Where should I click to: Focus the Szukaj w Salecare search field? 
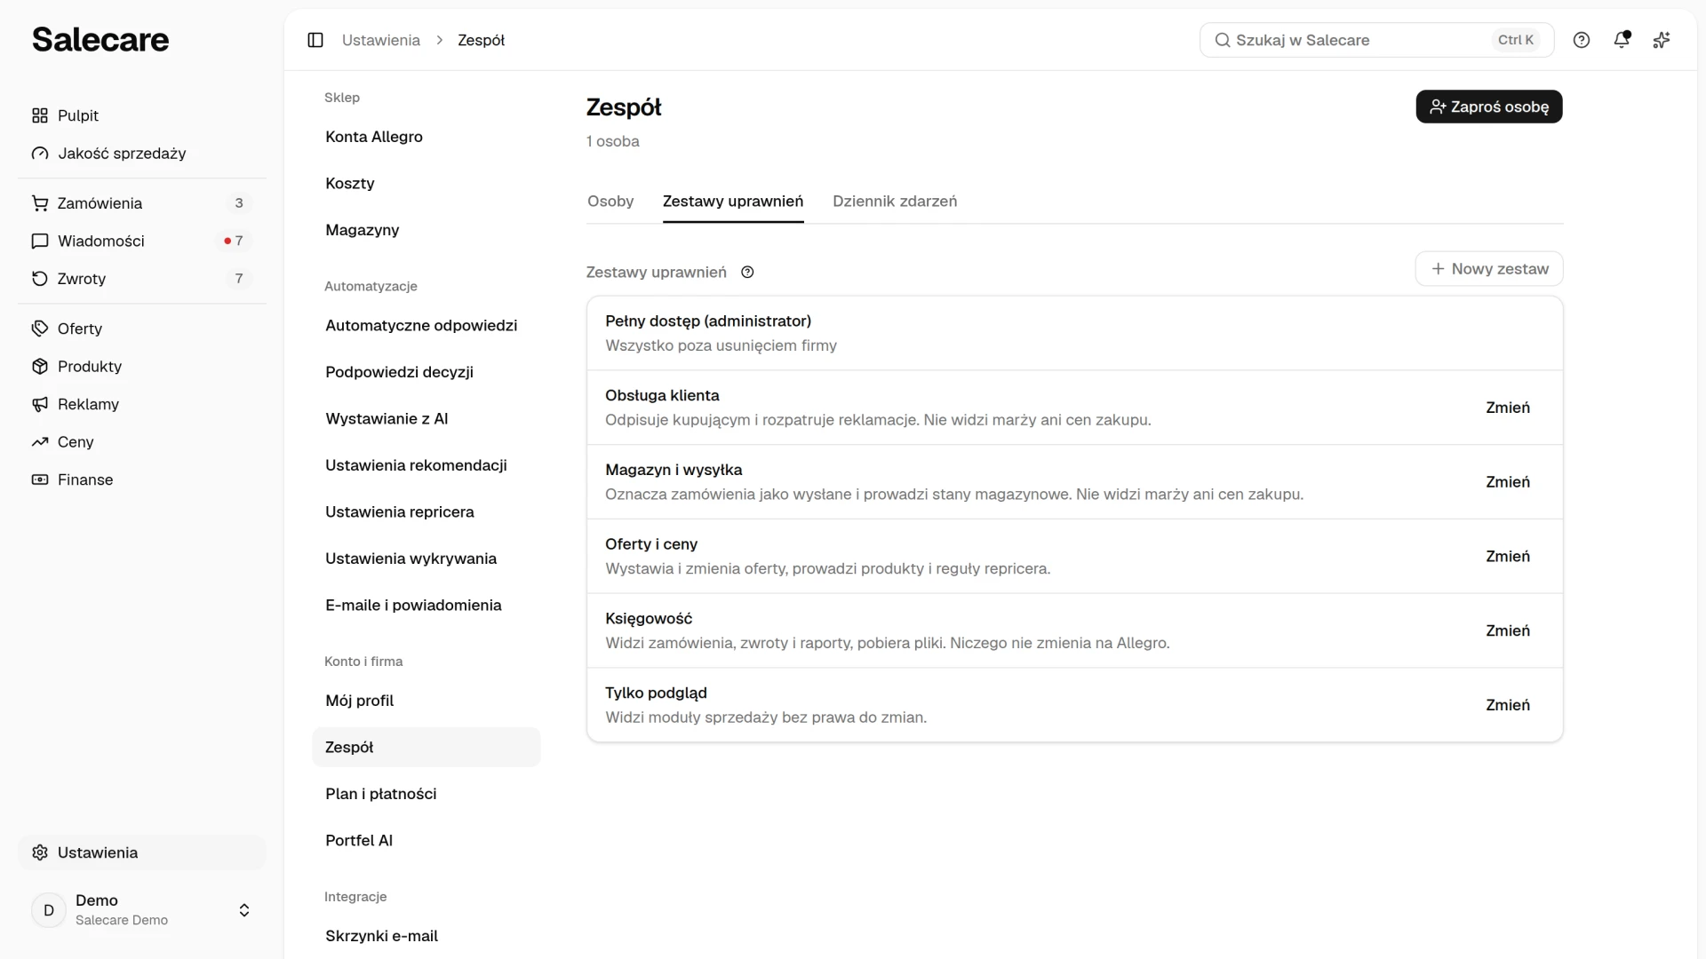(1376, 40)
